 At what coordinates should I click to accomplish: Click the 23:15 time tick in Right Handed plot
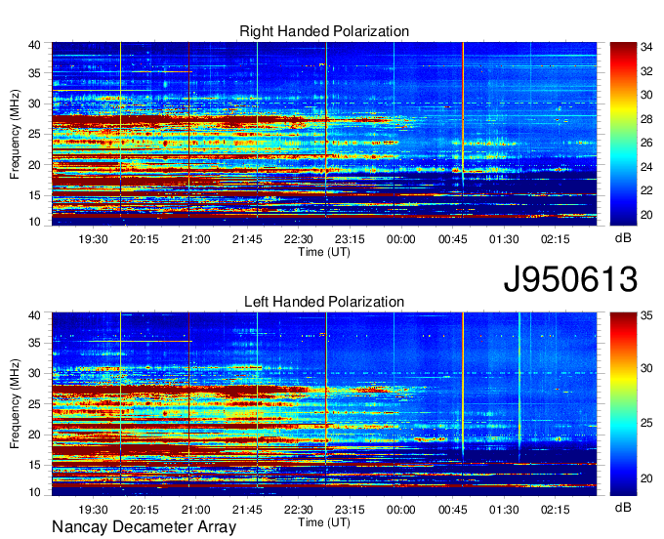pos(350,239)
